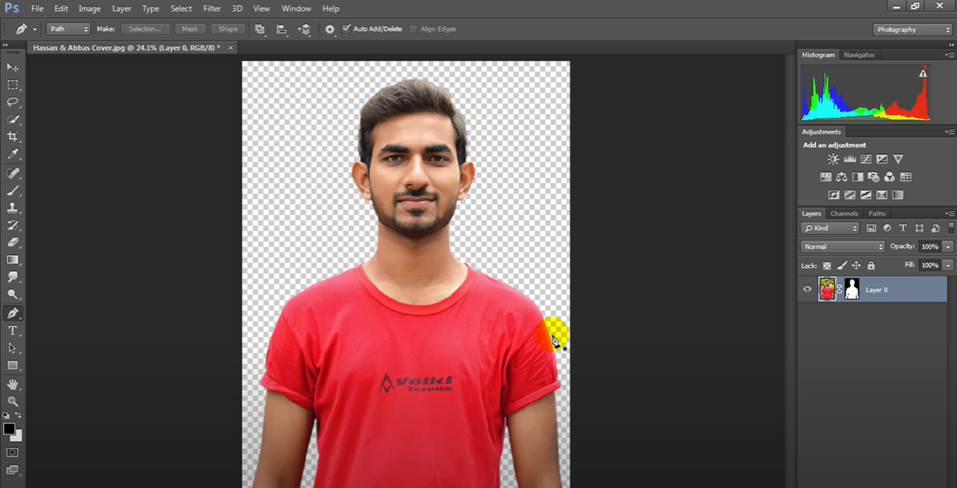Open path alignment options
957x488 pixels.
point(282,29)
